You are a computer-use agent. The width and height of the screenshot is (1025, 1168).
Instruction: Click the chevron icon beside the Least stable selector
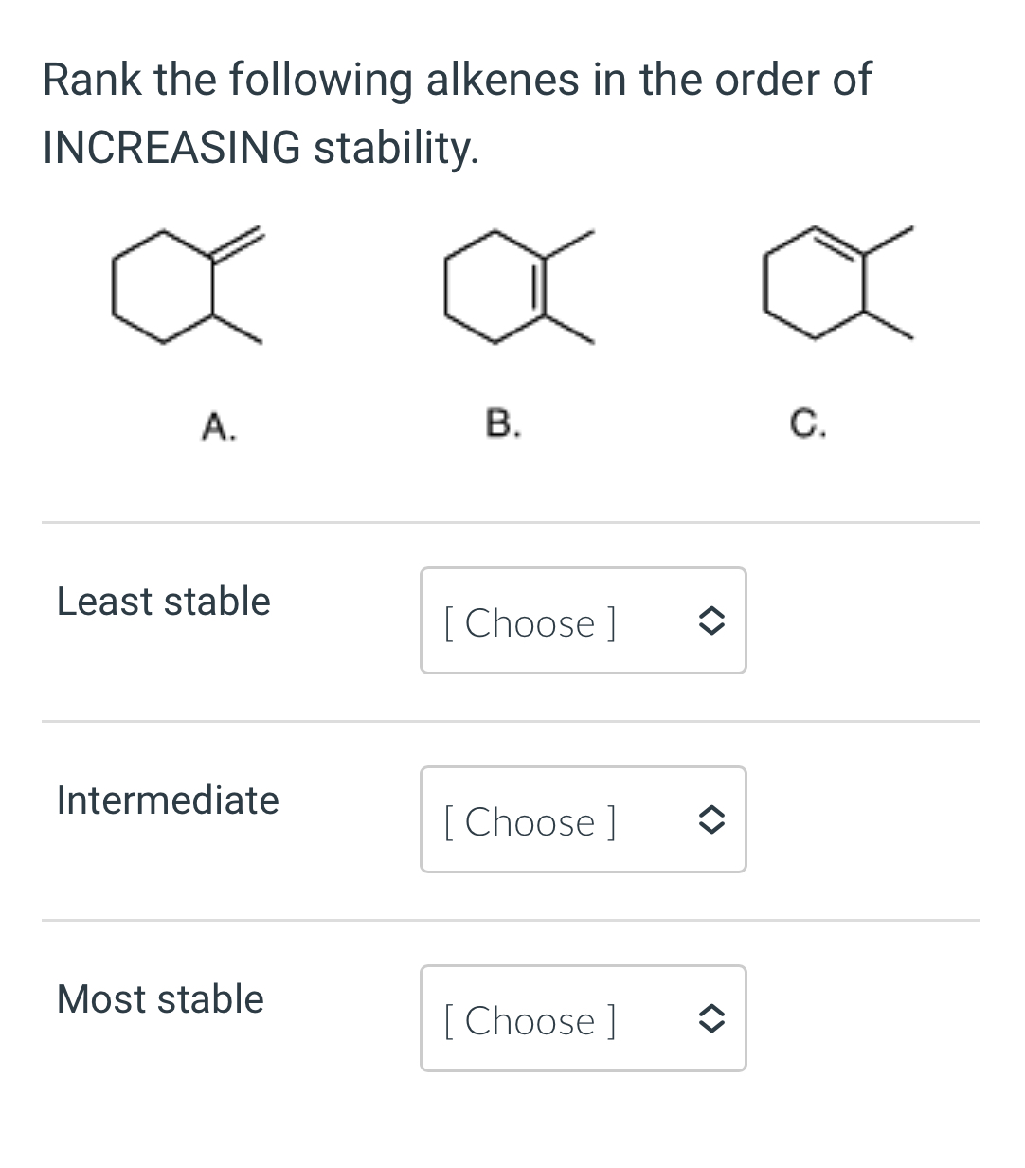(713, 621)
